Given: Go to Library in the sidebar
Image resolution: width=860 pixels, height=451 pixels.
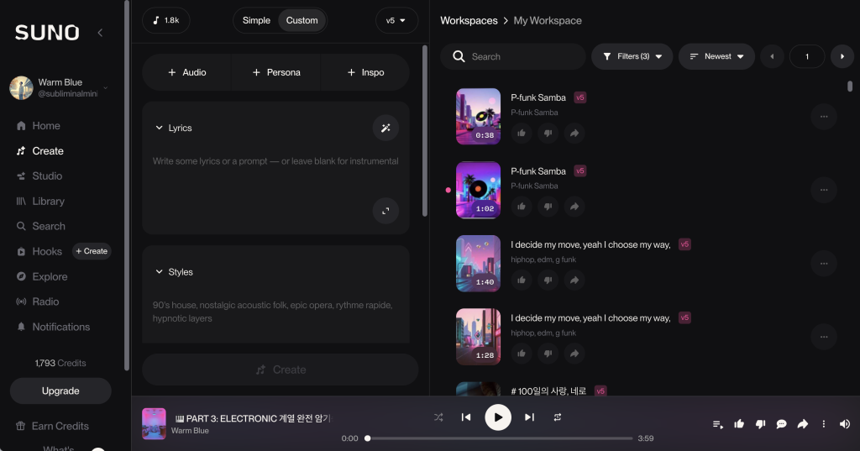Looking at the screenshot, I should pos(48,202).
